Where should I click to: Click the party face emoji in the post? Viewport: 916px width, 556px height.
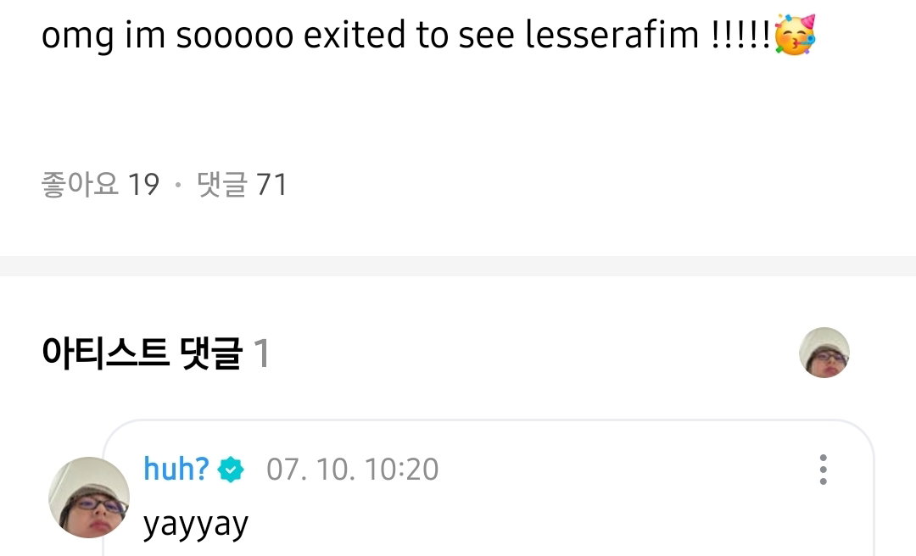pyautogui.click(x=795, y=35)
